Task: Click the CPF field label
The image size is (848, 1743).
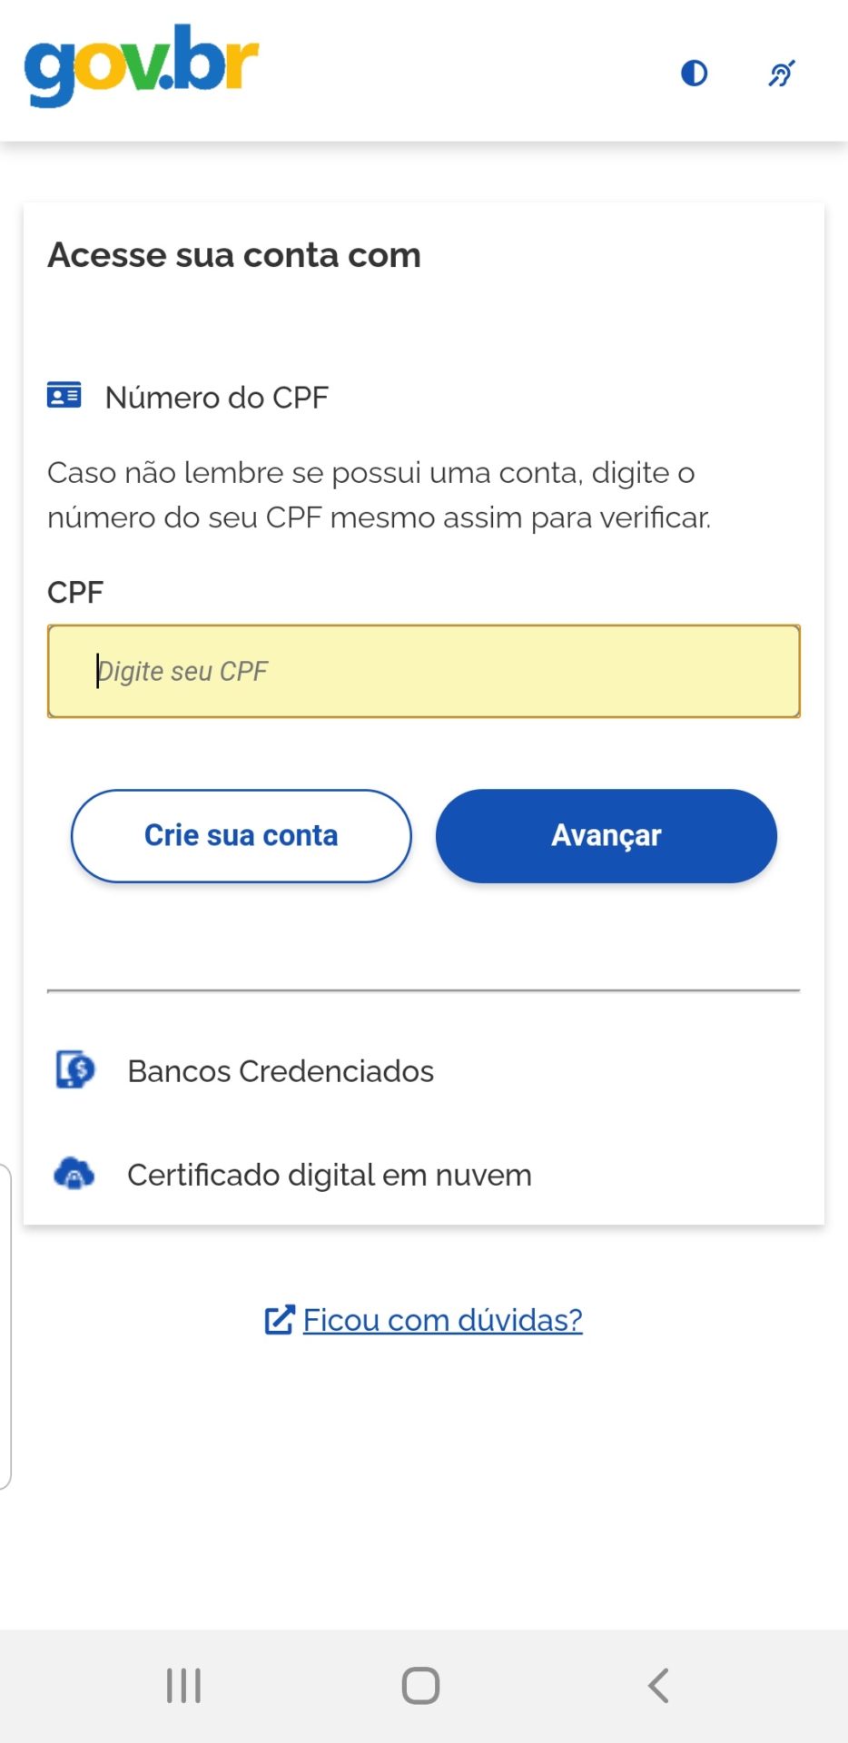Action: click(x=75, y=592)
